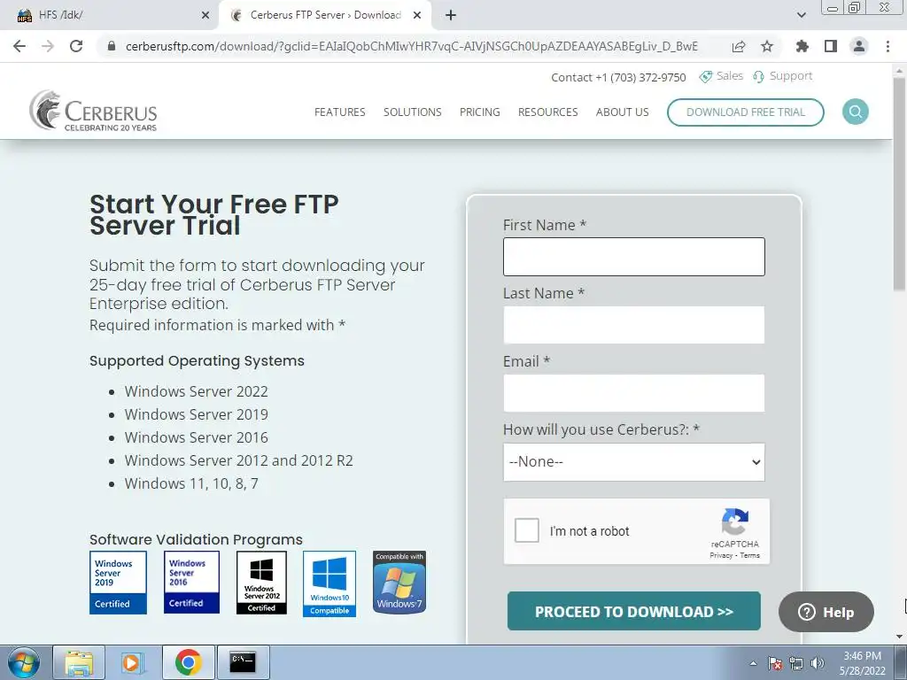
Task: Open the Chrome three-dot menu
Action: coord(888,46)
